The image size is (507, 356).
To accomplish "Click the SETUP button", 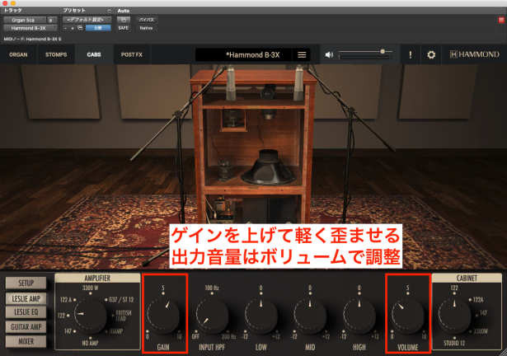I will [x=26, y=283].
